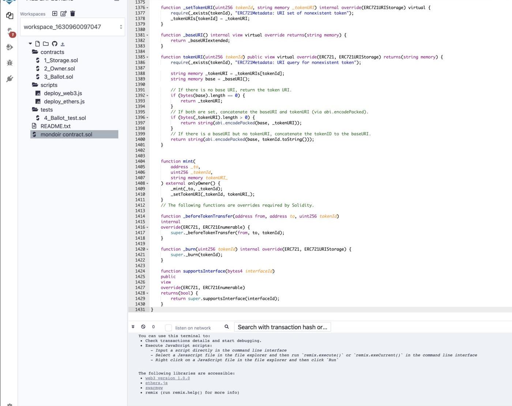This screenshot has height=406, width=512.
Task: Collapse the terminal panel with double chevron
Action: pos(133,327)
